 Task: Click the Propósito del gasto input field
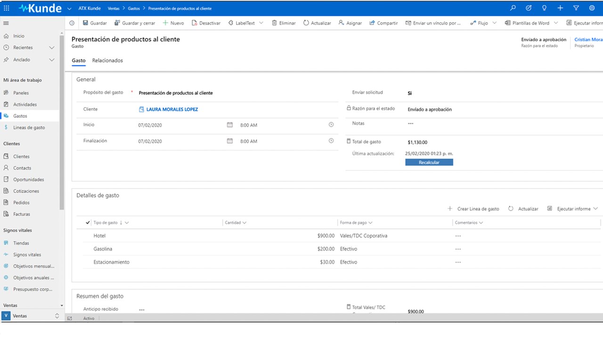tap(238, 93)
